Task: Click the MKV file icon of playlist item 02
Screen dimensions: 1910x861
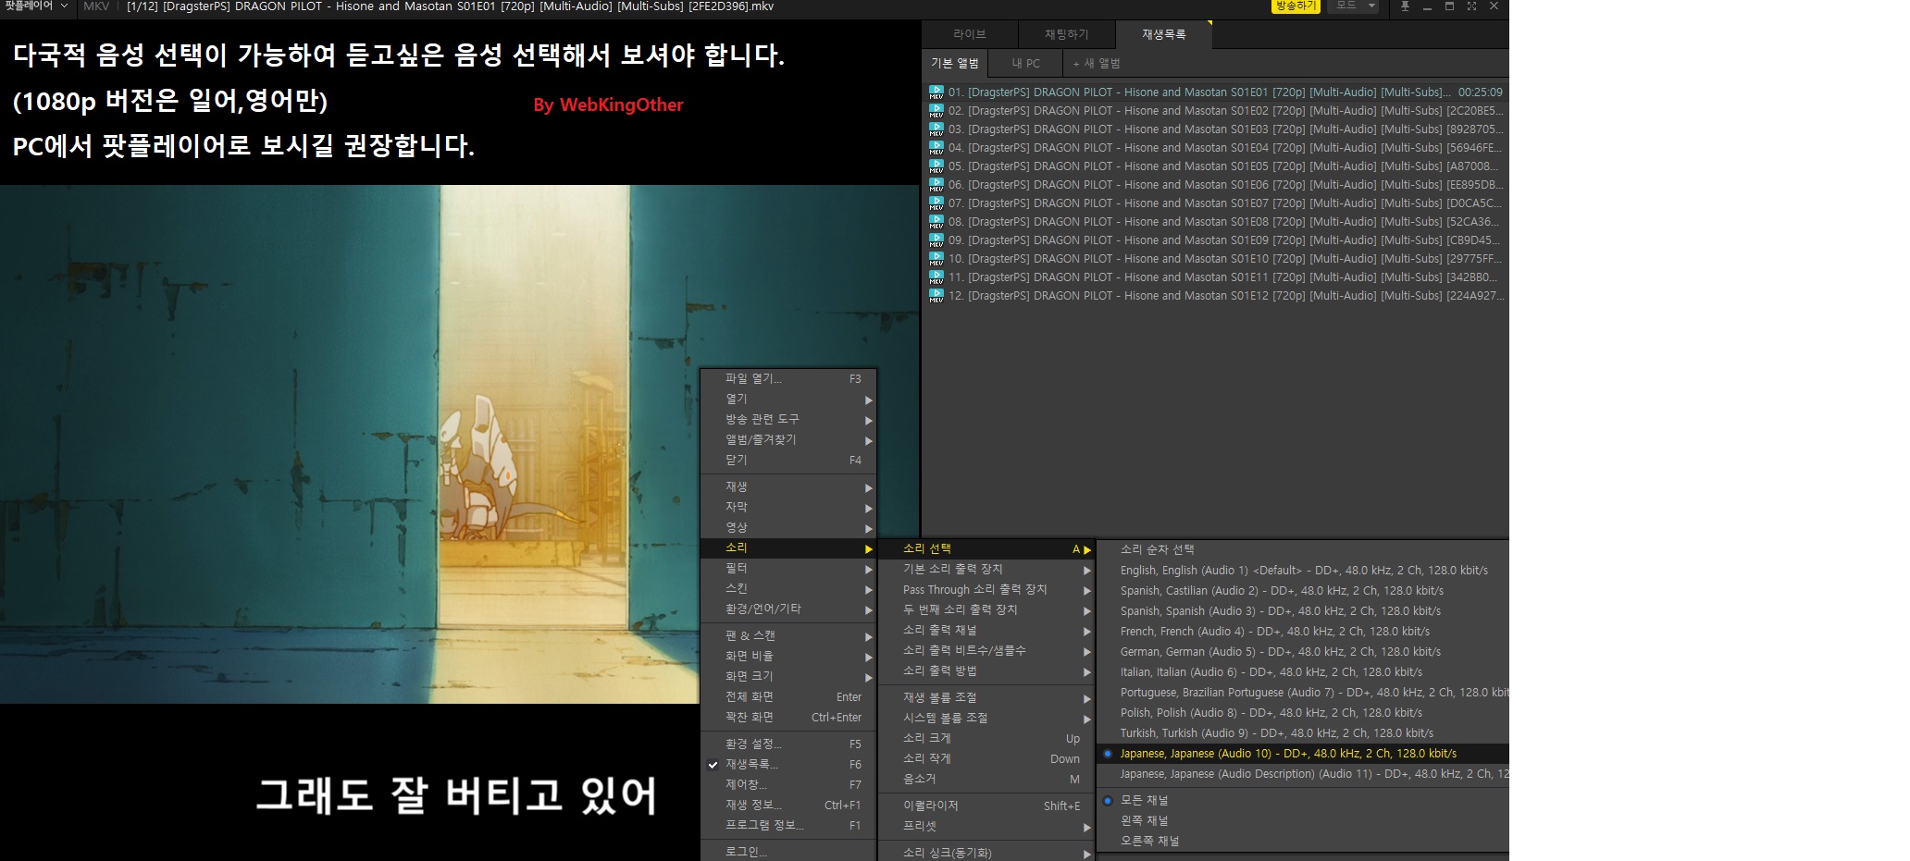Action: coord(936,111)
